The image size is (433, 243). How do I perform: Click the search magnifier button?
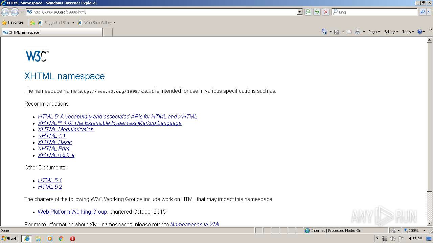[x=423, y=12]
